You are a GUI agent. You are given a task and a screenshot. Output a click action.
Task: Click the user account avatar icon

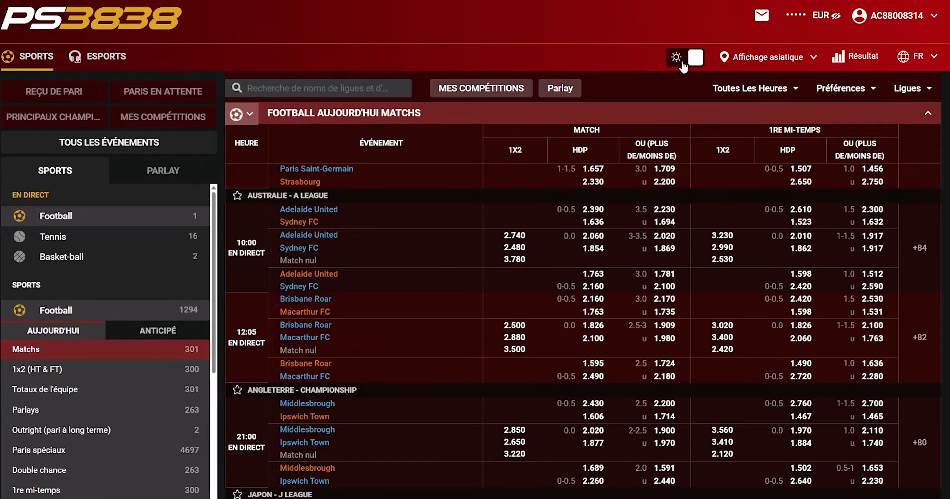(859, 16)
